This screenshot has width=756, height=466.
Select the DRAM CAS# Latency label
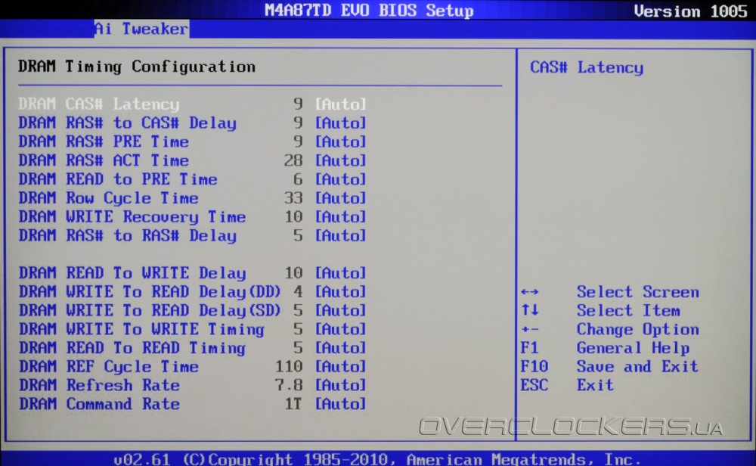pyautogui.click(x=99, y=104)
